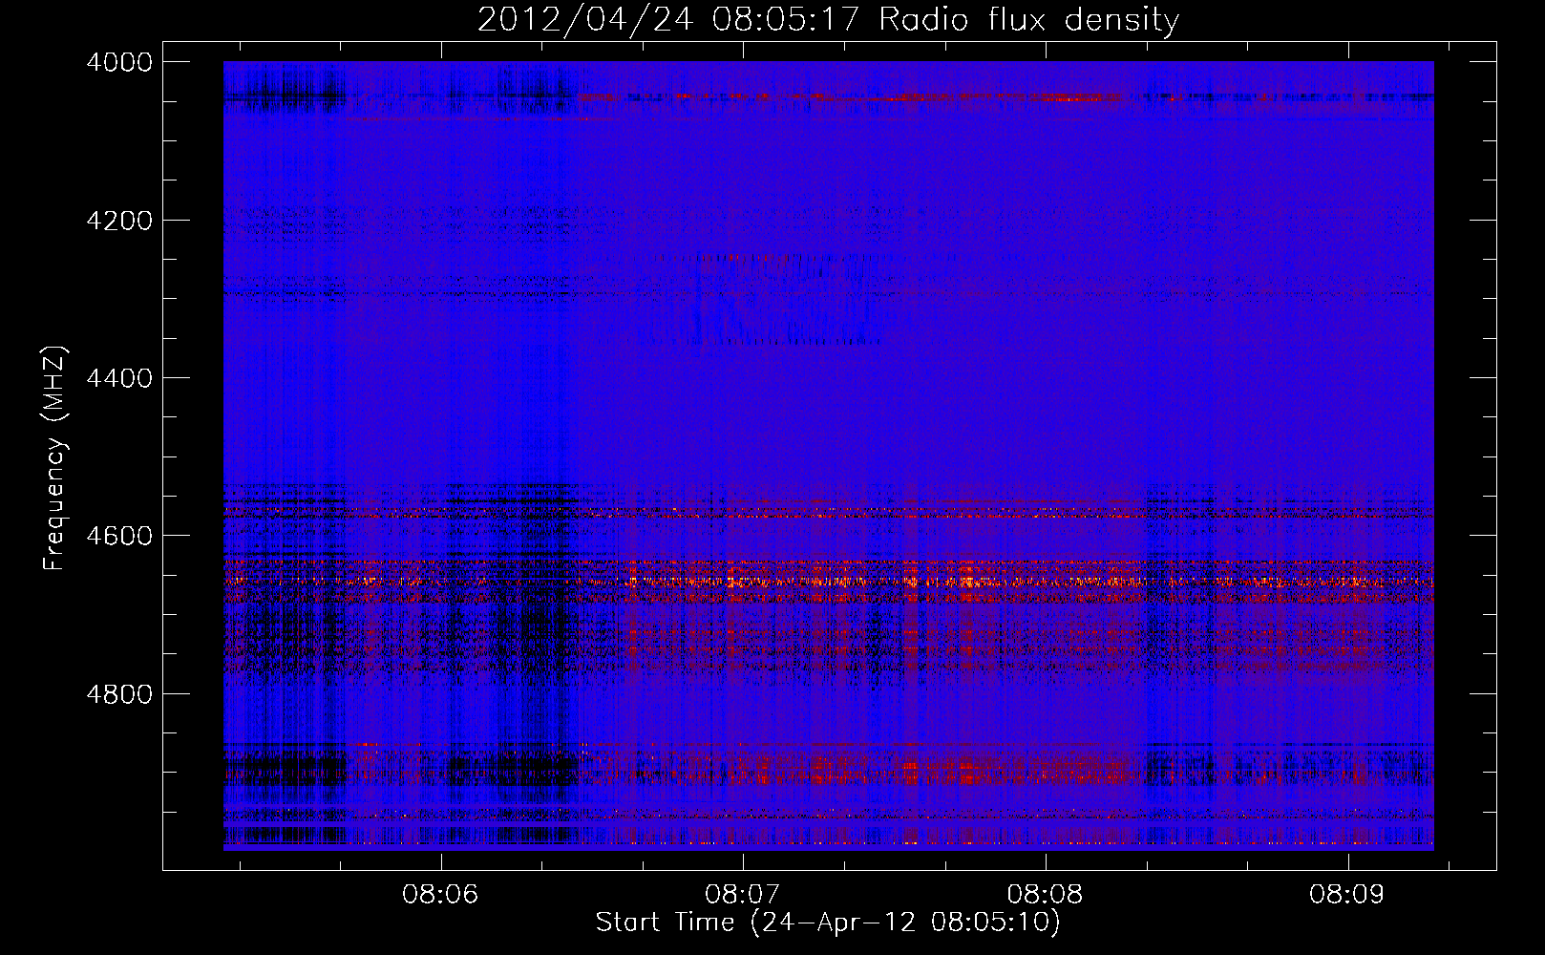Click the plot title 'Radio flux density'
This screenshot has height=955, width=1545.
point(1029,20)
